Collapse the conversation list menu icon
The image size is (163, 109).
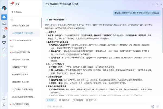tap(11, 4)
